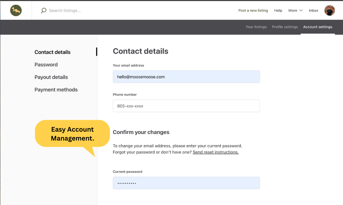The width and height of the screenshot is (343, 205).
Task: Select Contact details in sidebar
Action: pyautogui.click(x=52, y=52)
